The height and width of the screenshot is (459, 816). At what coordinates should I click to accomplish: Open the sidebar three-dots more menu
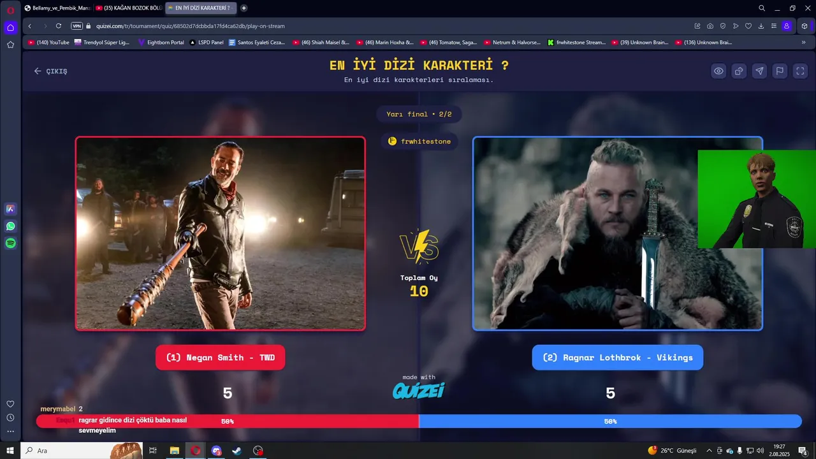[x=10, y=432]
